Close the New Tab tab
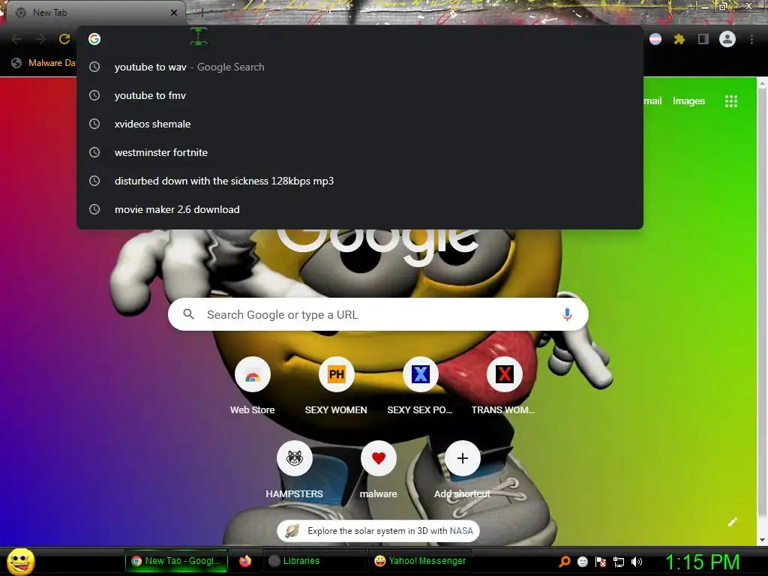The width and height of the screenshot is (768, 576). (174, 13)
